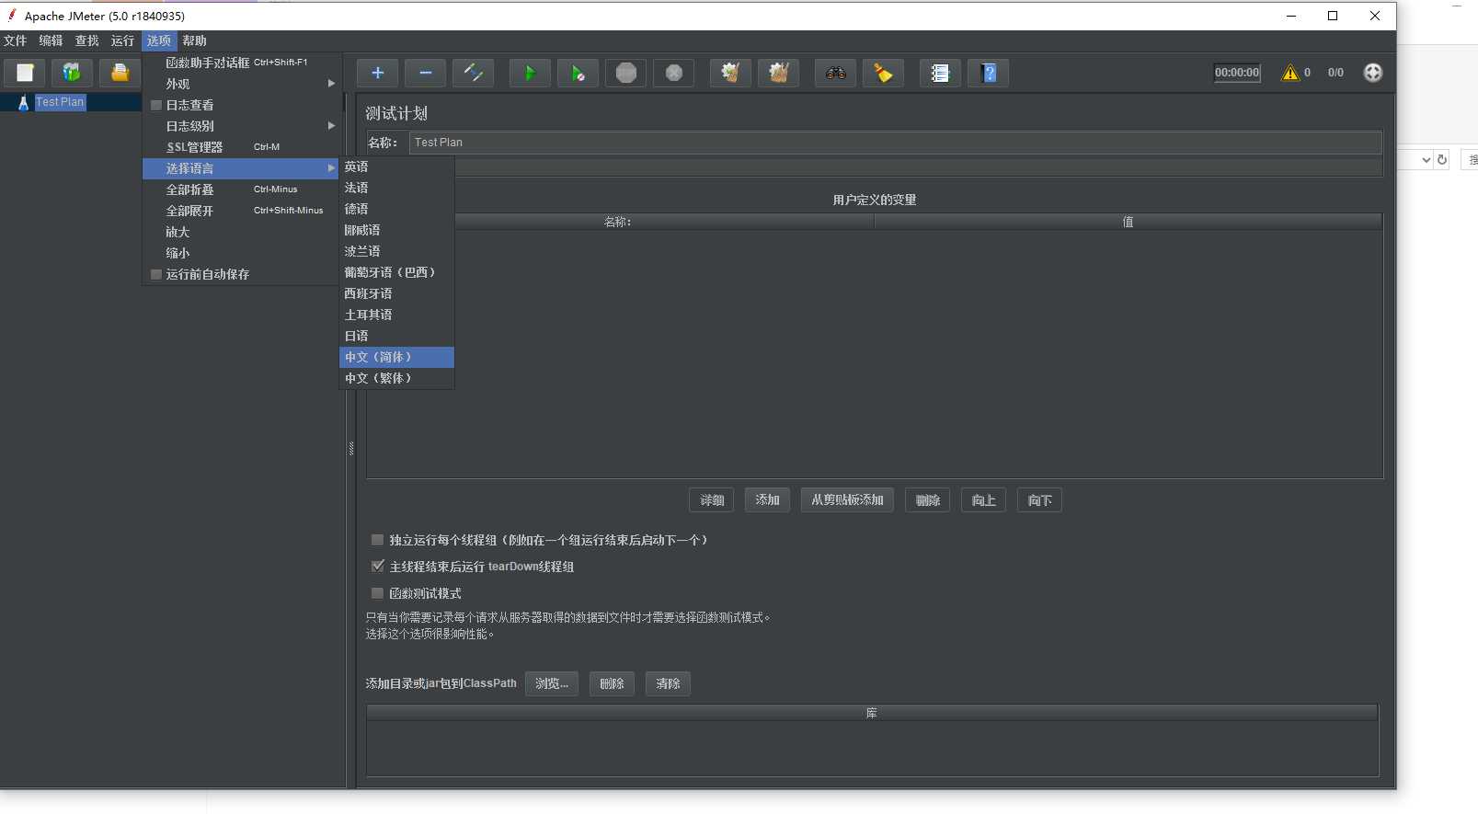
Task: Click the New test plan toolbar icon
Action: pyautogui.click(x=25, y=73)
